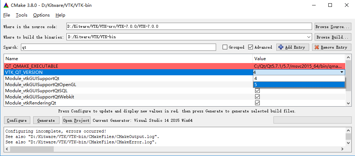
Task: Maximize the CMake window
Action: (330, 5)
